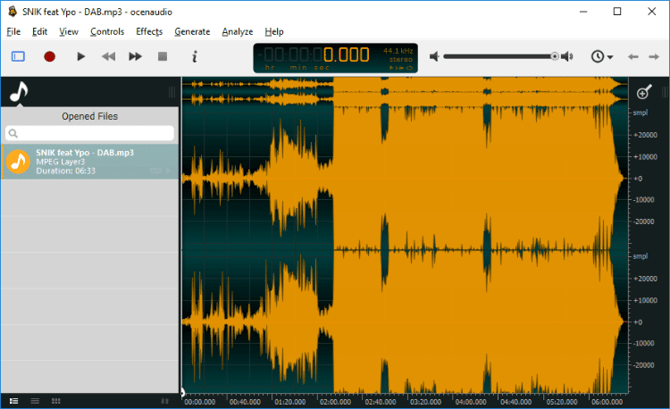Open the File menu

(13, 31)
